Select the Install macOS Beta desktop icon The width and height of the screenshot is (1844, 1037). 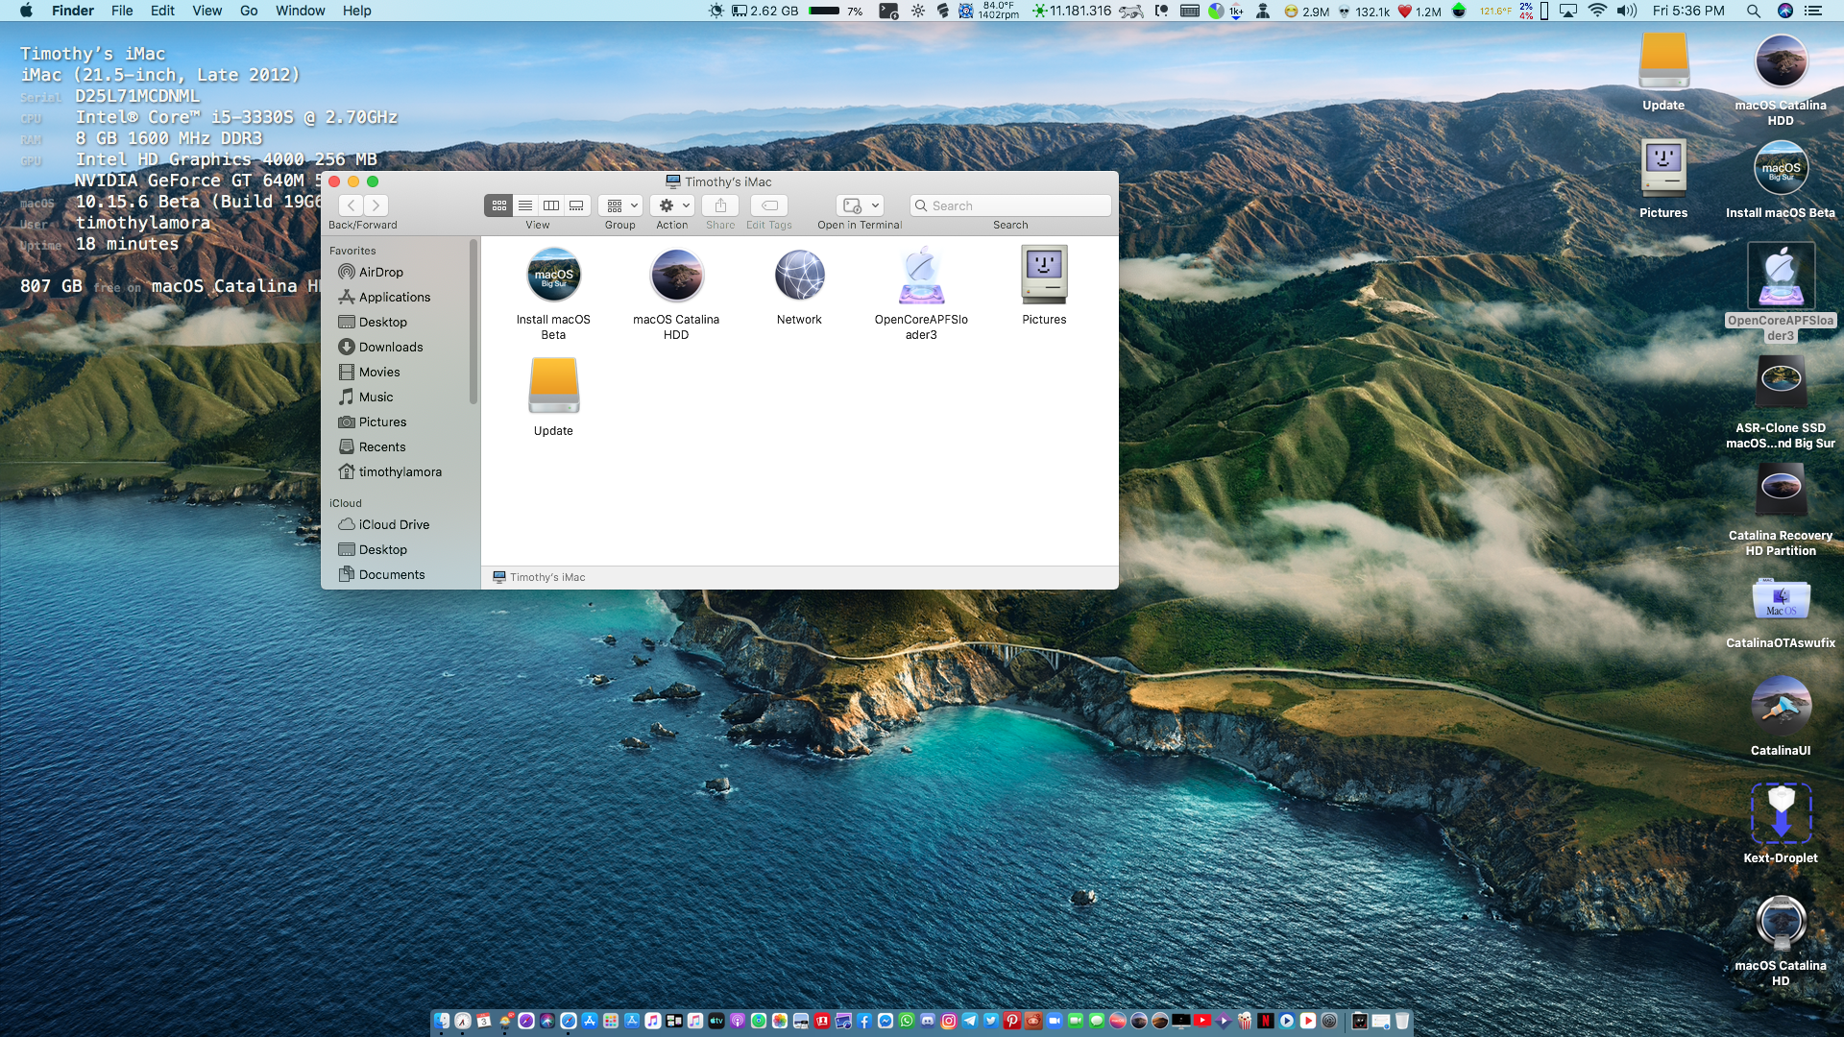coord(1781,180)
